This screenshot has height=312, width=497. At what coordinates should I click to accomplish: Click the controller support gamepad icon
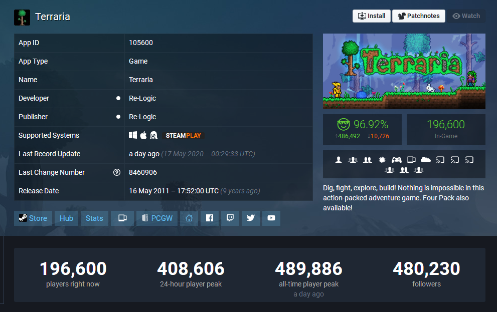point(397,160)
